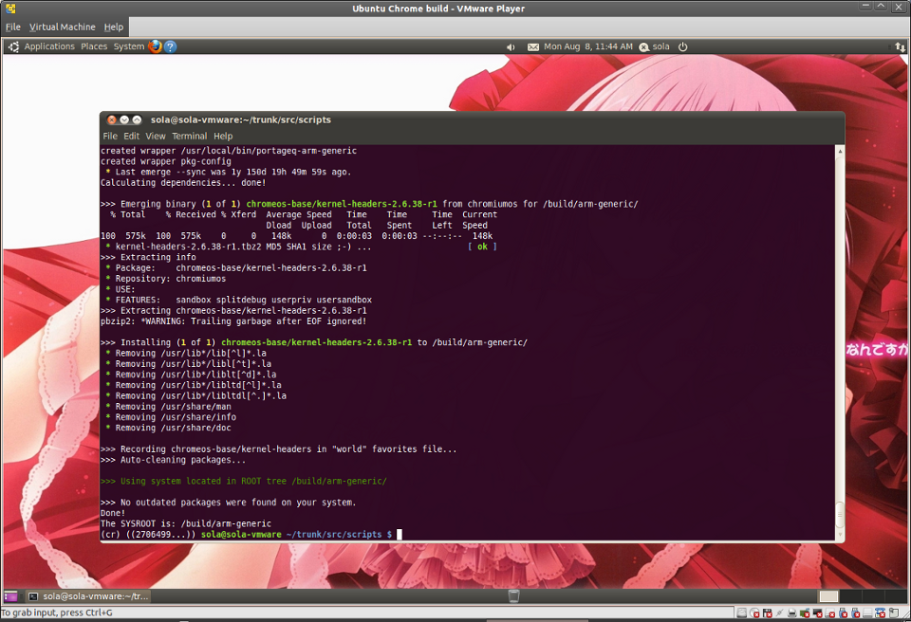Open the terminal Help menu
Image resolution: width=911 pixels, height=622 pixels.
[223, 136]
